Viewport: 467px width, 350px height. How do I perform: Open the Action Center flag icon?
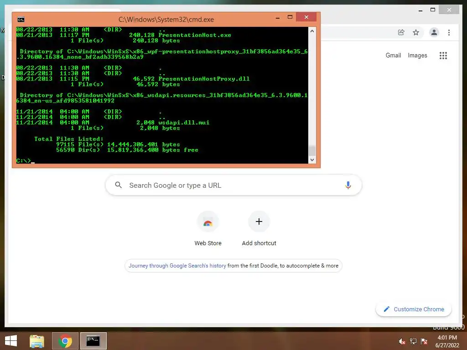click(x=424, y=341)
